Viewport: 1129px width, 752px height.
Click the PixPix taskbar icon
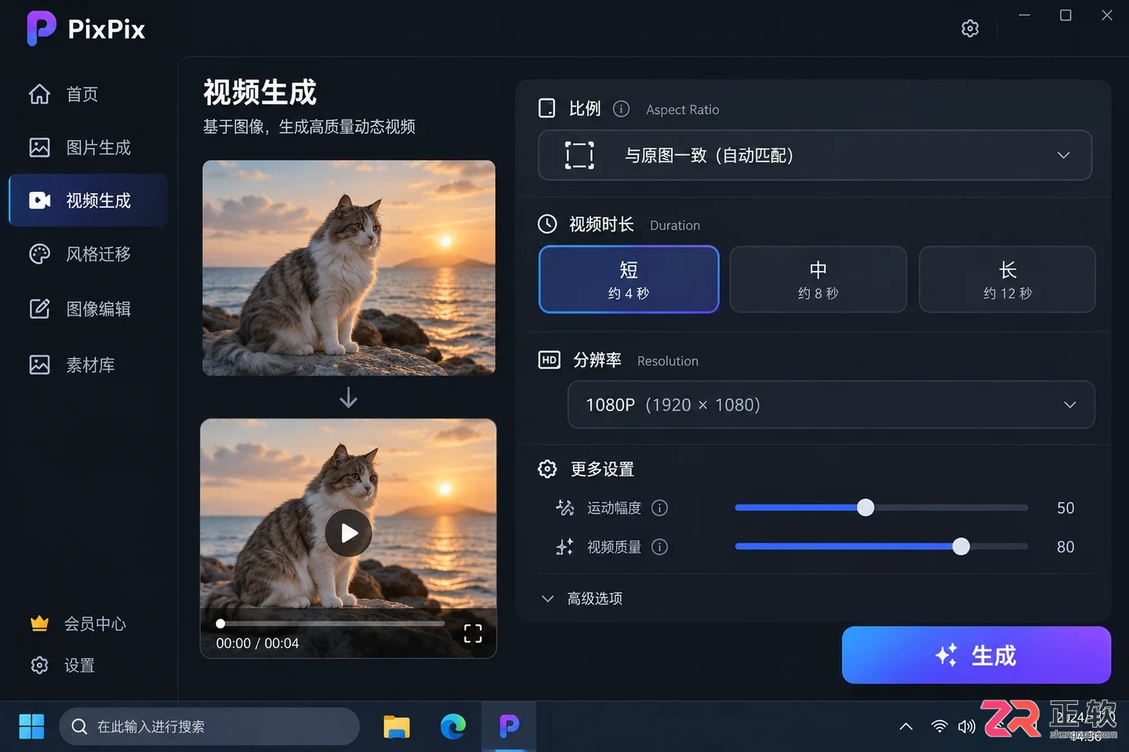pyautogui.click(x=510, y=726)
